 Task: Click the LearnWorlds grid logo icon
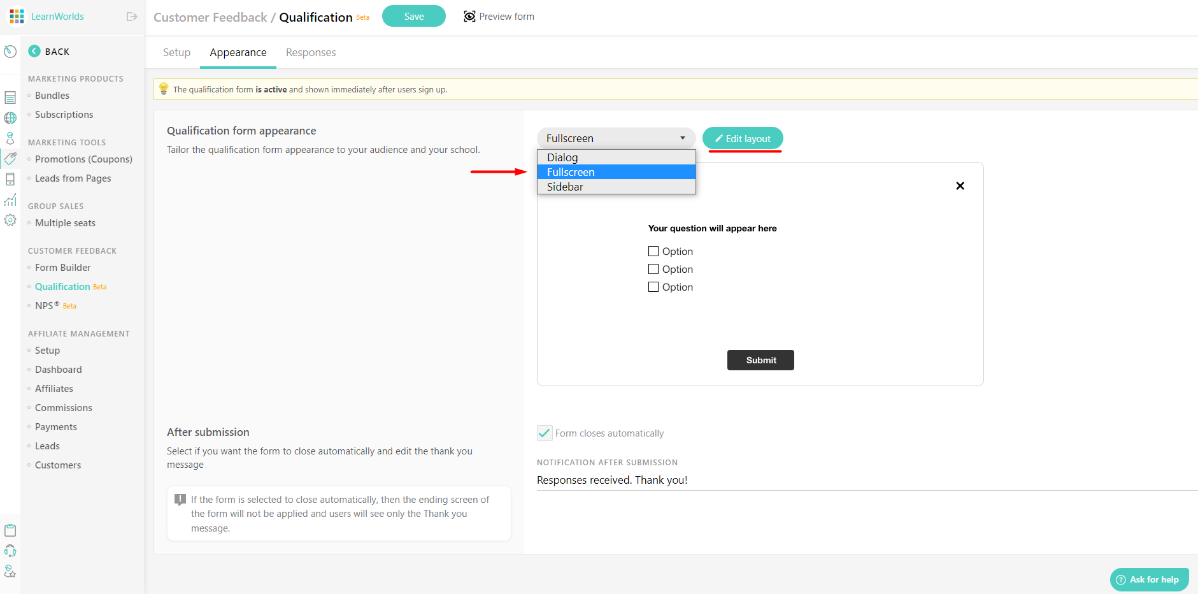16,16
